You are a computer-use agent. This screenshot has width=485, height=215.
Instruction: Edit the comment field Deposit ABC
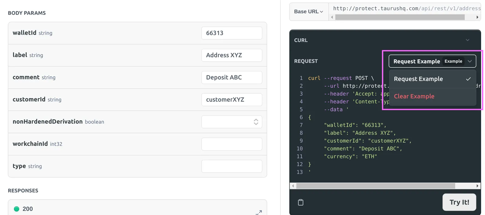(232, 77)
